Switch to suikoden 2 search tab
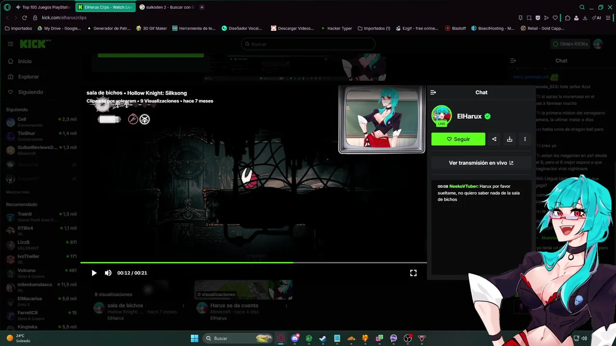 point(167,7)
